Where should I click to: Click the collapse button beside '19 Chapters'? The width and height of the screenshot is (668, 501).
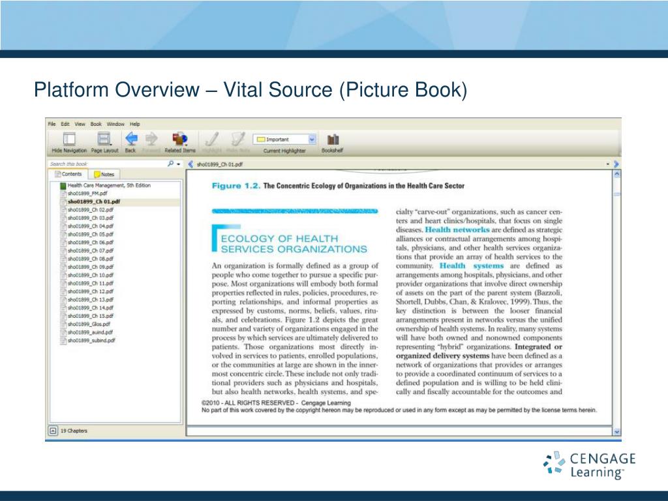[x=53, y=431]
